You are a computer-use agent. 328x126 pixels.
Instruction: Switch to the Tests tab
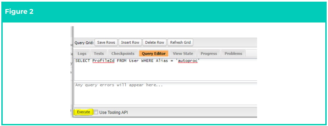pyautogui.click(x=99, y=53)
